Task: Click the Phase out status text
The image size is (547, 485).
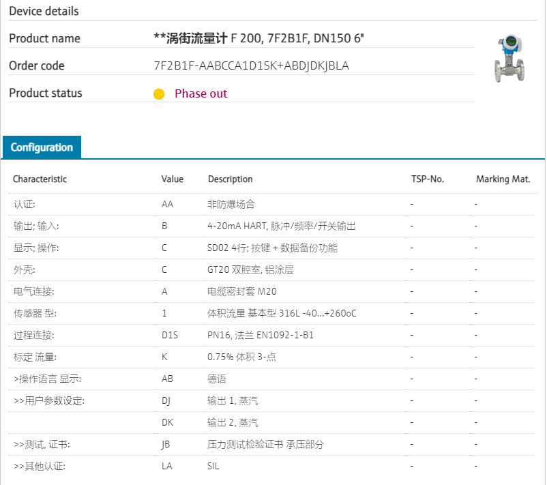Action: coord(201,94)
